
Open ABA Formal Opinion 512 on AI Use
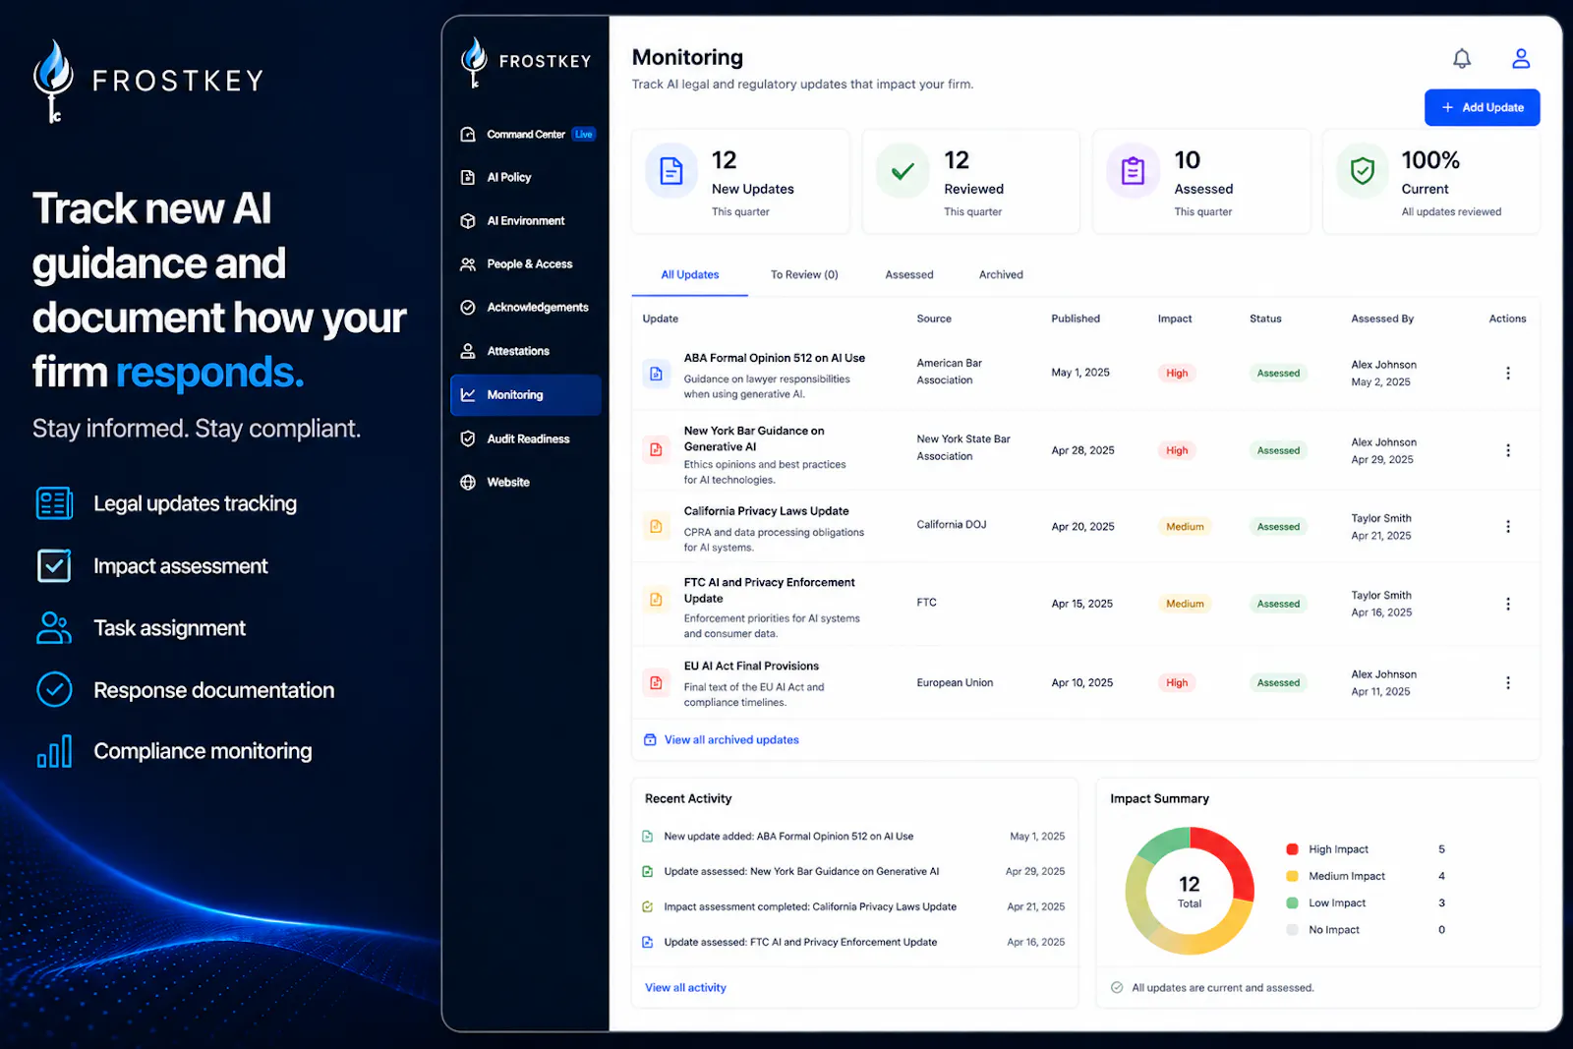775,358
